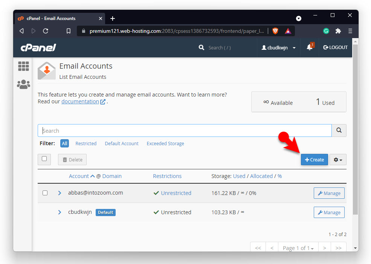The image size is (371, 264).
Task: Click the Email Accounts envelope icon
Action: (x=47, y=71)
